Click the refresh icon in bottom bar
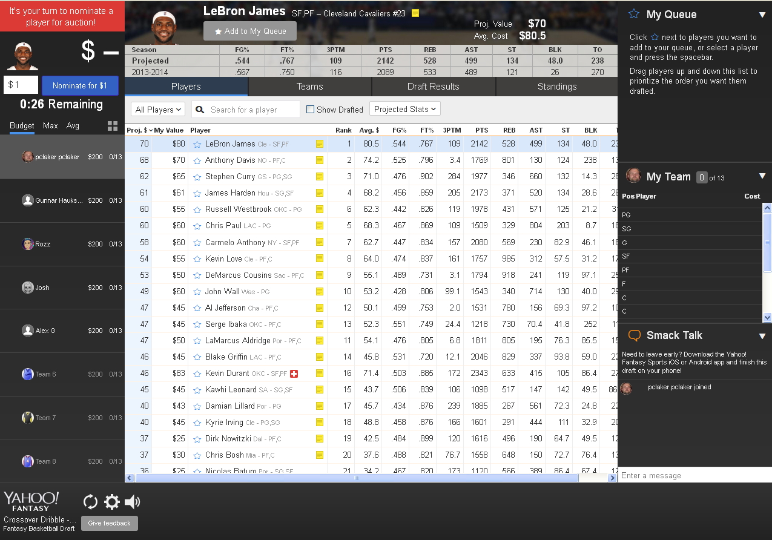This screenshot has height=540, width=772. pyautogui.click(x=90, y=502)
